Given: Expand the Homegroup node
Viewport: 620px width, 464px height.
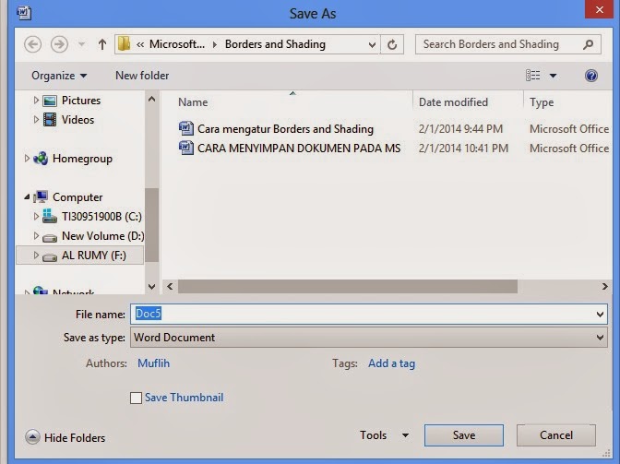Looking at the screenshot, I should tap(27, 159).
